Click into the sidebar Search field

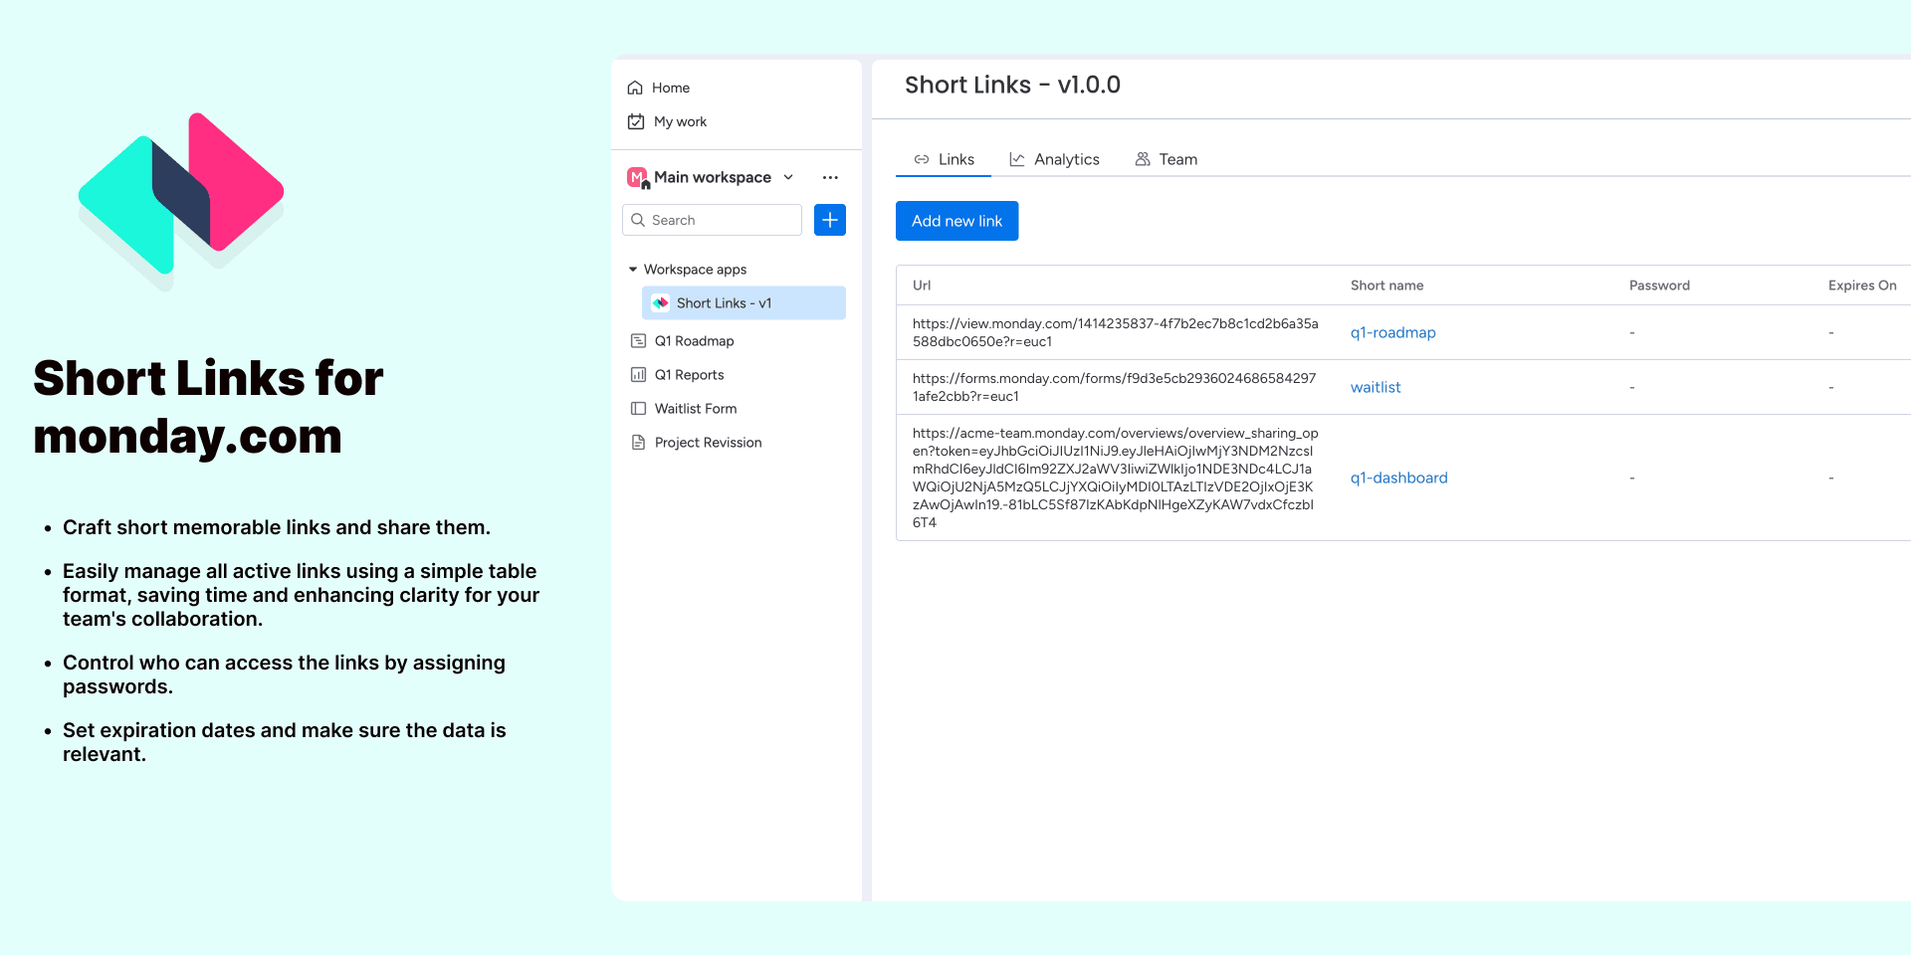[712, 220]
